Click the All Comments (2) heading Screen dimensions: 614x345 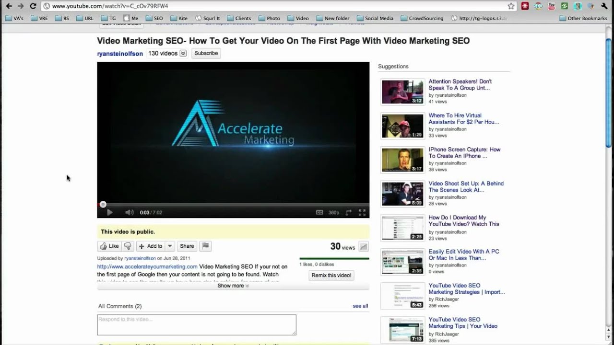pyautogui.click(x=120, y=306)
